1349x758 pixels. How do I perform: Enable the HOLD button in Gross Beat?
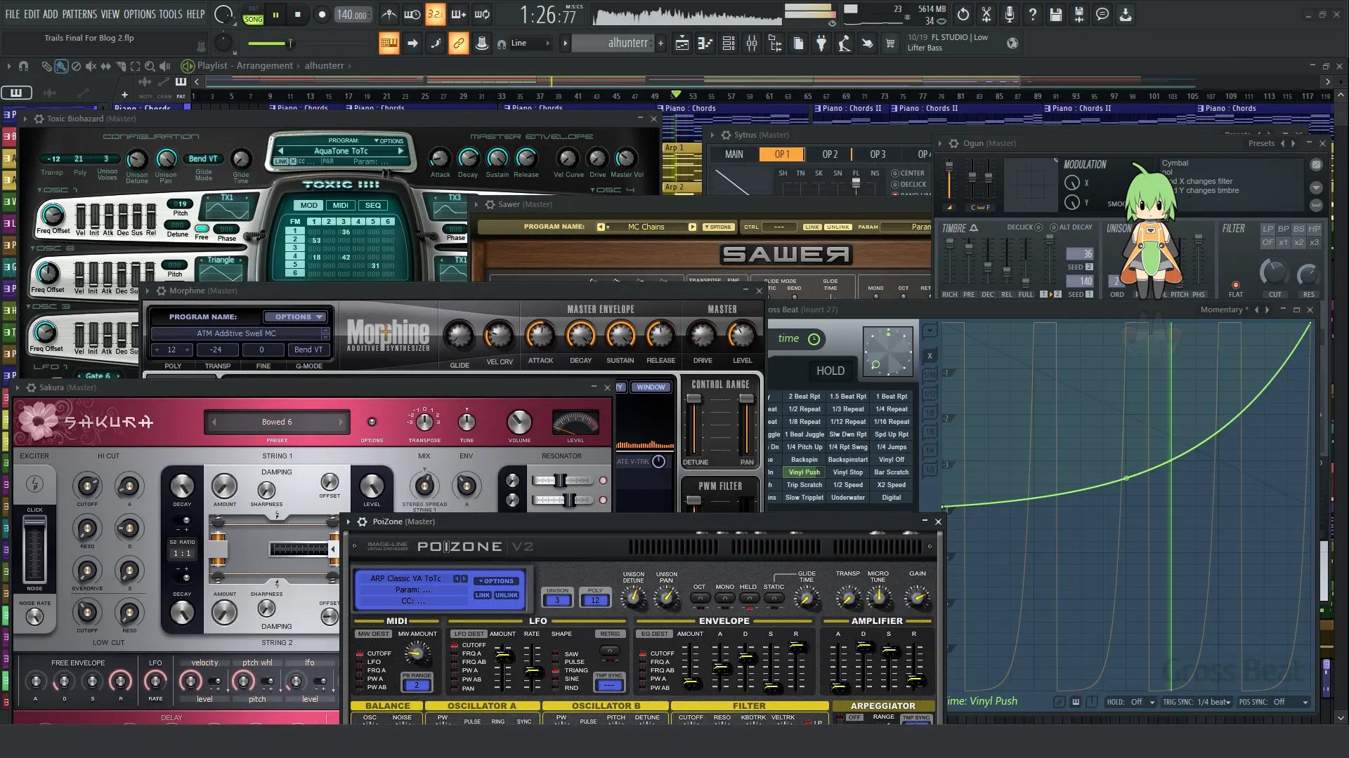click(x=830, y=371)
